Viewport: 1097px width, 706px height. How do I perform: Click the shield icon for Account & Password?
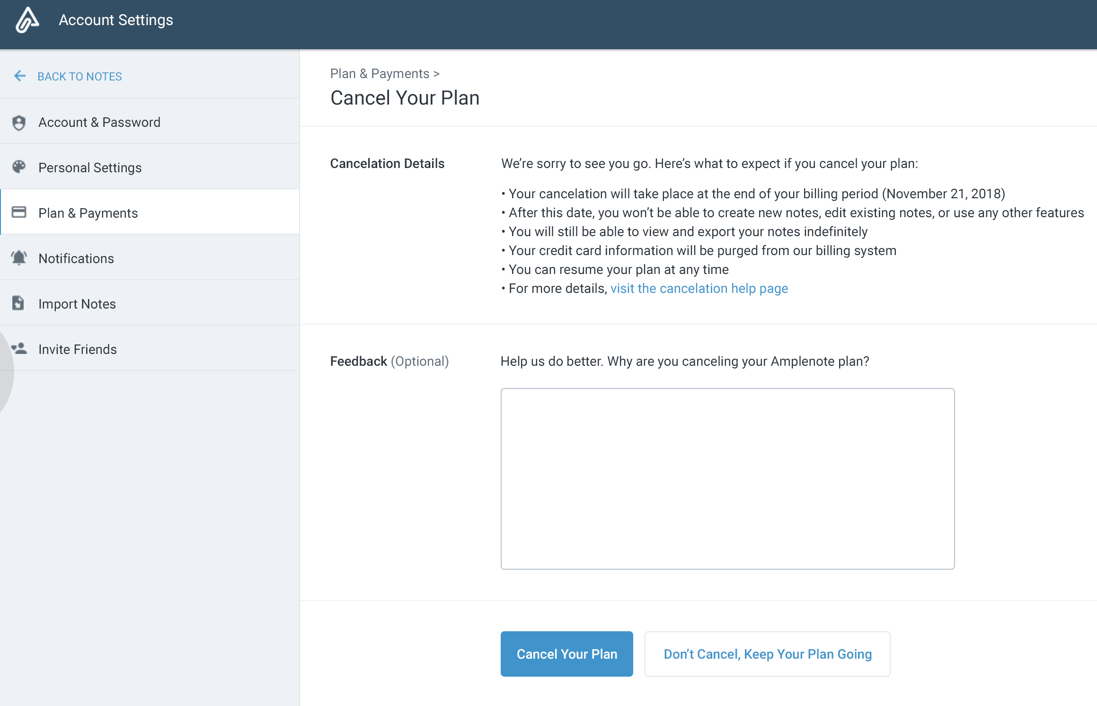click(19, 123)
